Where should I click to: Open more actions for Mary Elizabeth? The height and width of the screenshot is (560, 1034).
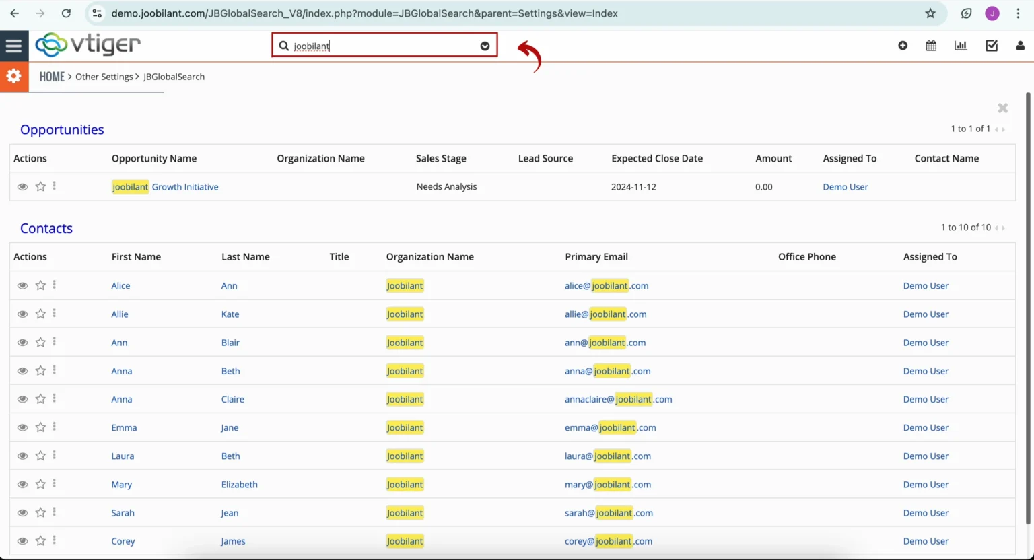[55, 484]
